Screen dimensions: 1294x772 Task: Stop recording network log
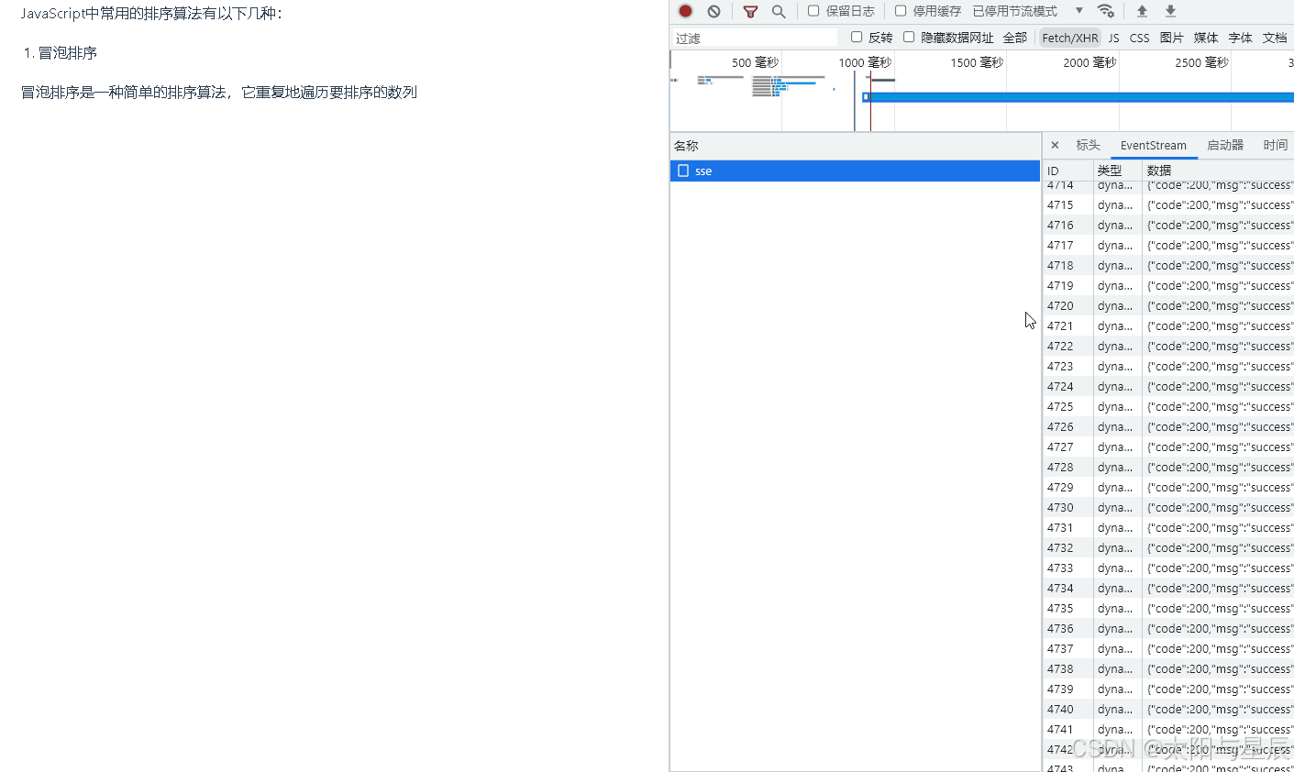click(x=684, y=11)
